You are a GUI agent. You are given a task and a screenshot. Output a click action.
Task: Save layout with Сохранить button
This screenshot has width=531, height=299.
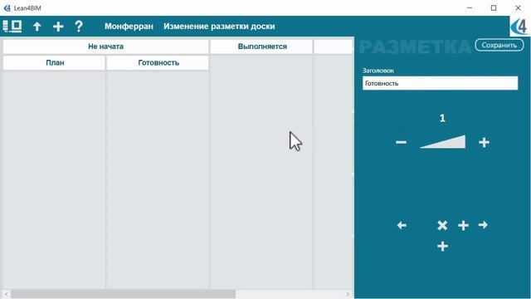click(x=499, y=45)
